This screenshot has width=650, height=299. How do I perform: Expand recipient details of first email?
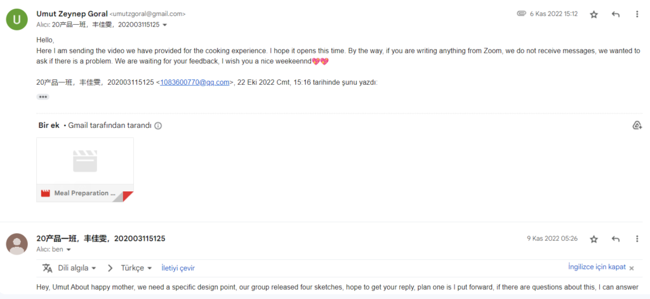click(x=165, y=25)
